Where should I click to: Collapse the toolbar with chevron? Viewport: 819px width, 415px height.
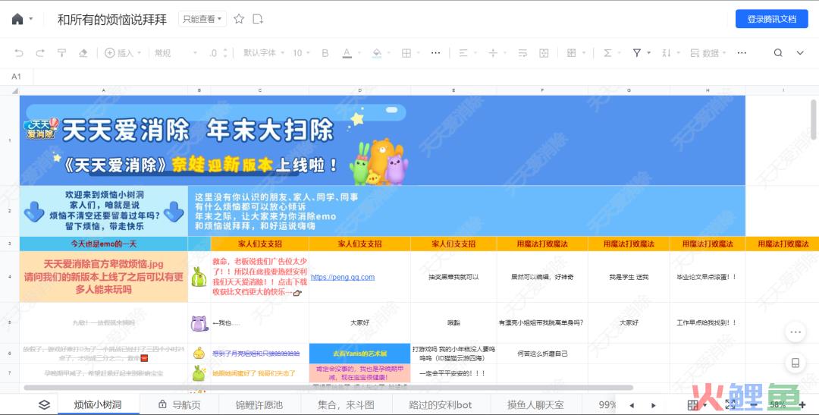point(800,53)
